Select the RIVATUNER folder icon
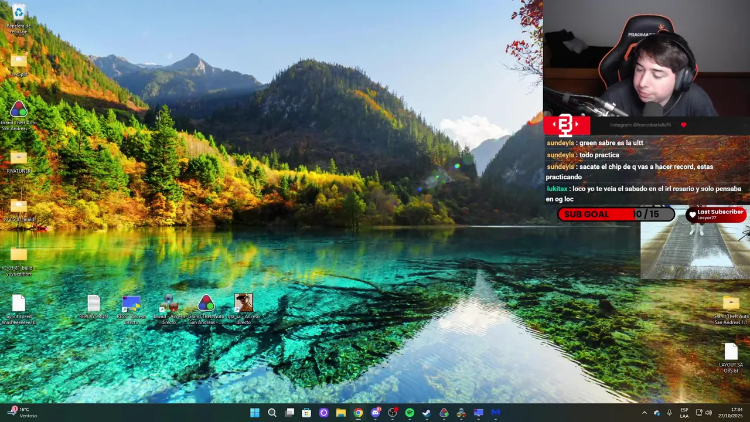 coord(18,162)
